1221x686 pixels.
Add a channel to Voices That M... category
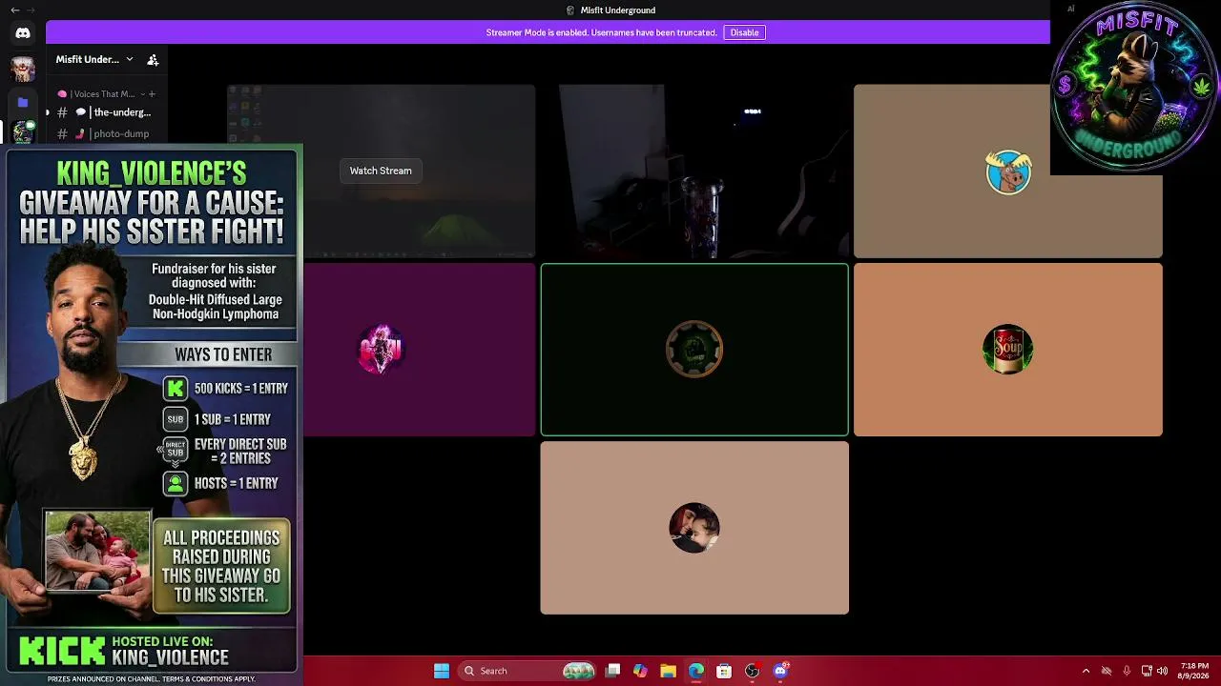(x=152, y=93)
